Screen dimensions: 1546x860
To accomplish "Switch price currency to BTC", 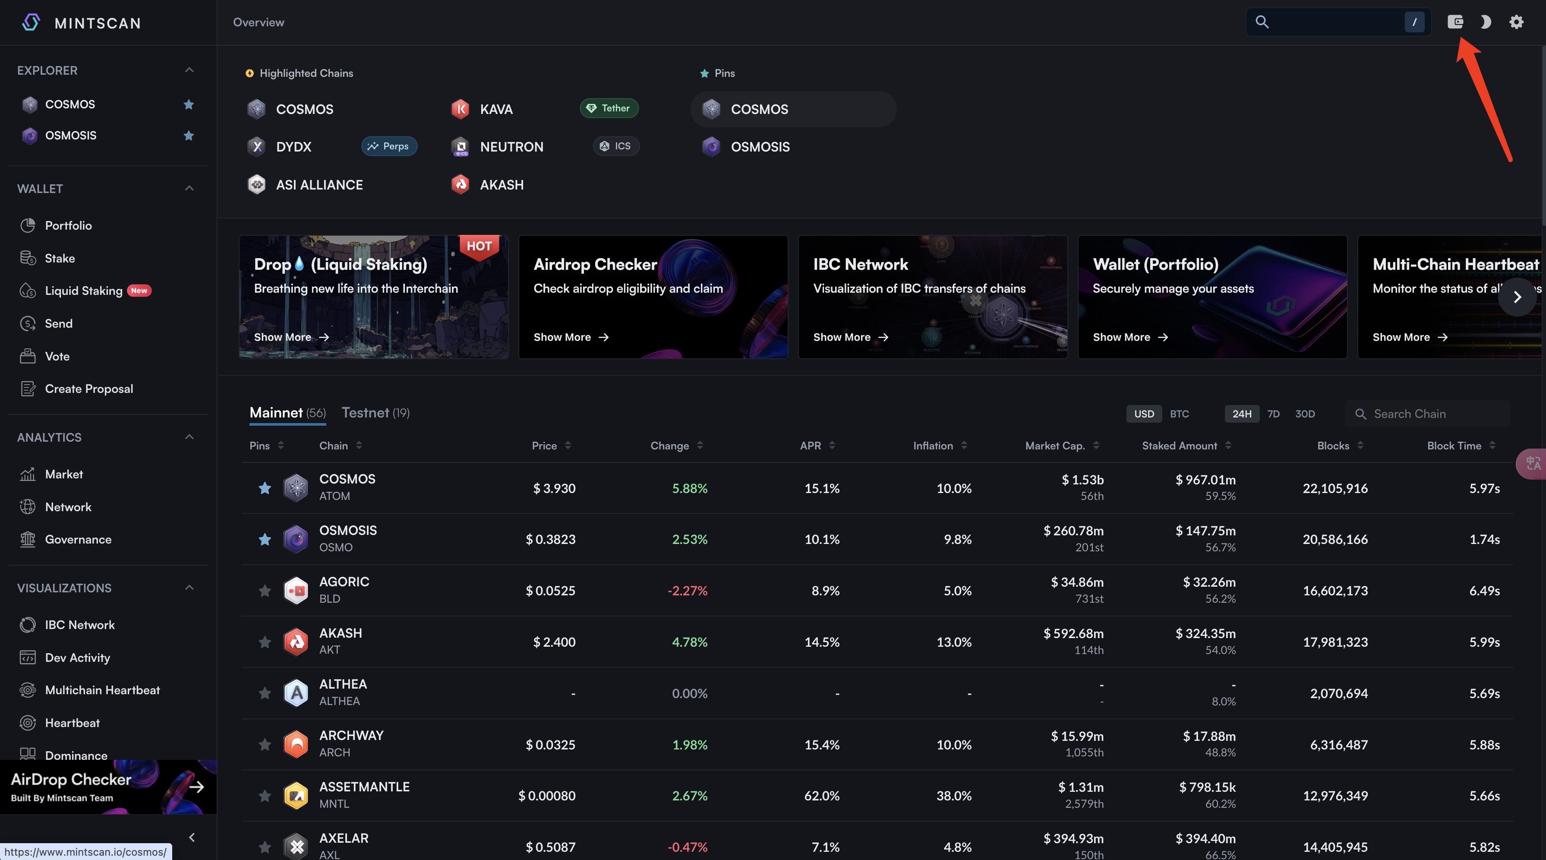I will pyautogui.click(x=1179, y=414).
